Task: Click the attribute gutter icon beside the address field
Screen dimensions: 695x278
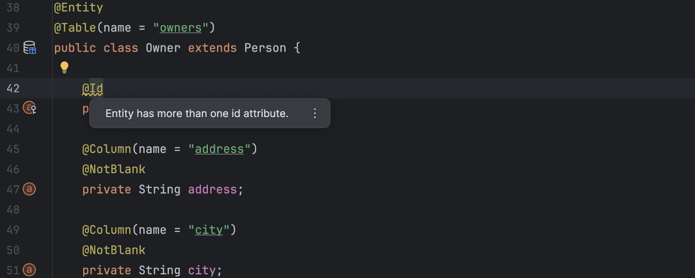Action: tap(29, 189)
